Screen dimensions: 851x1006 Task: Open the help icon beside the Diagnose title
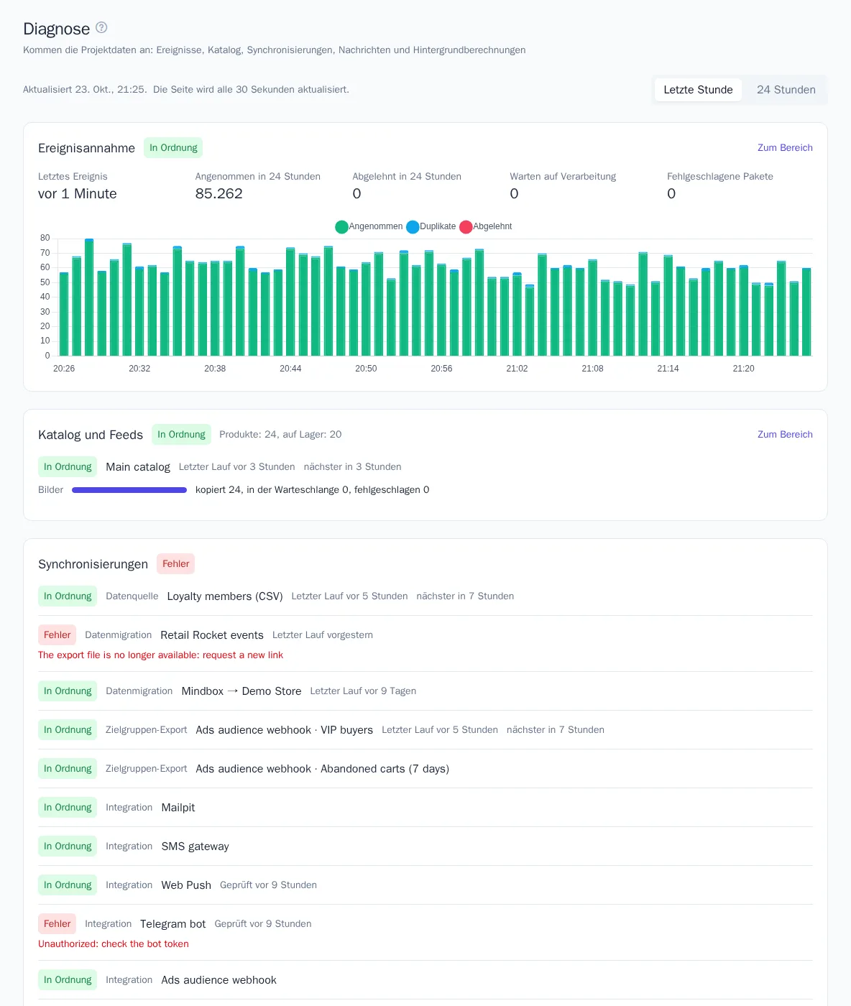101,27
